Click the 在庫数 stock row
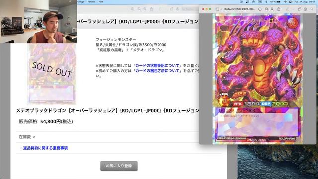 (x=119, y=137)
